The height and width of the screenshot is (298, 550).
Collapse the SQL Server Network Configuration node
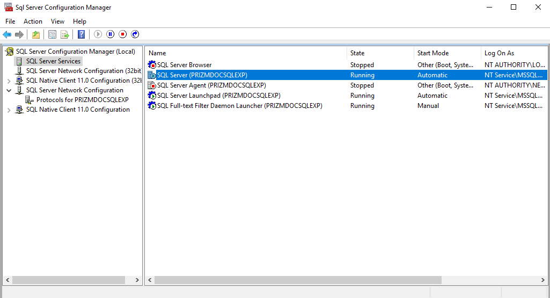(9, 90)
